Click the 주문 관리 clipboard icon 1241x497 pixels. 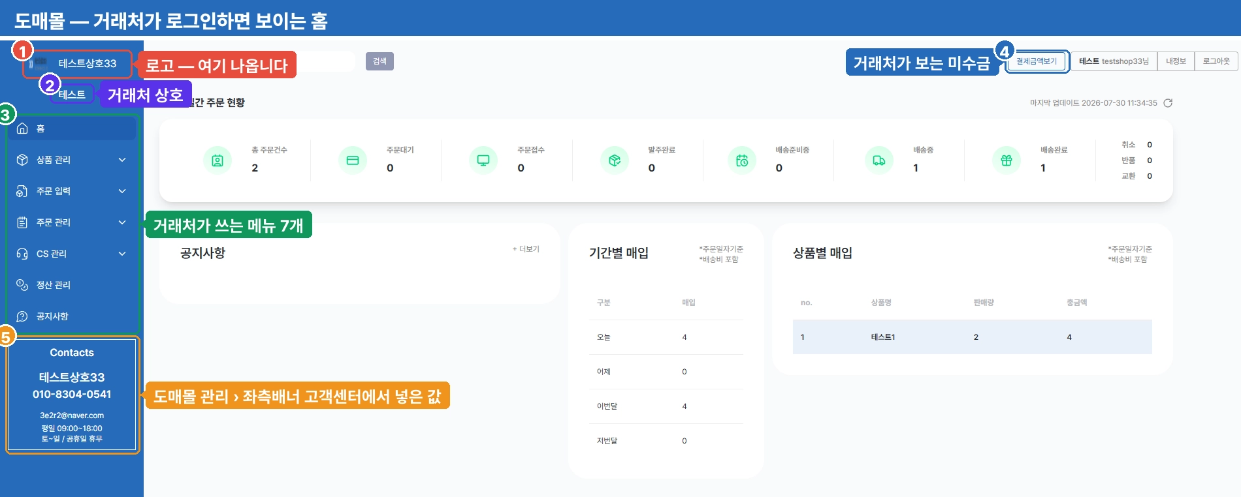[22, 222]
